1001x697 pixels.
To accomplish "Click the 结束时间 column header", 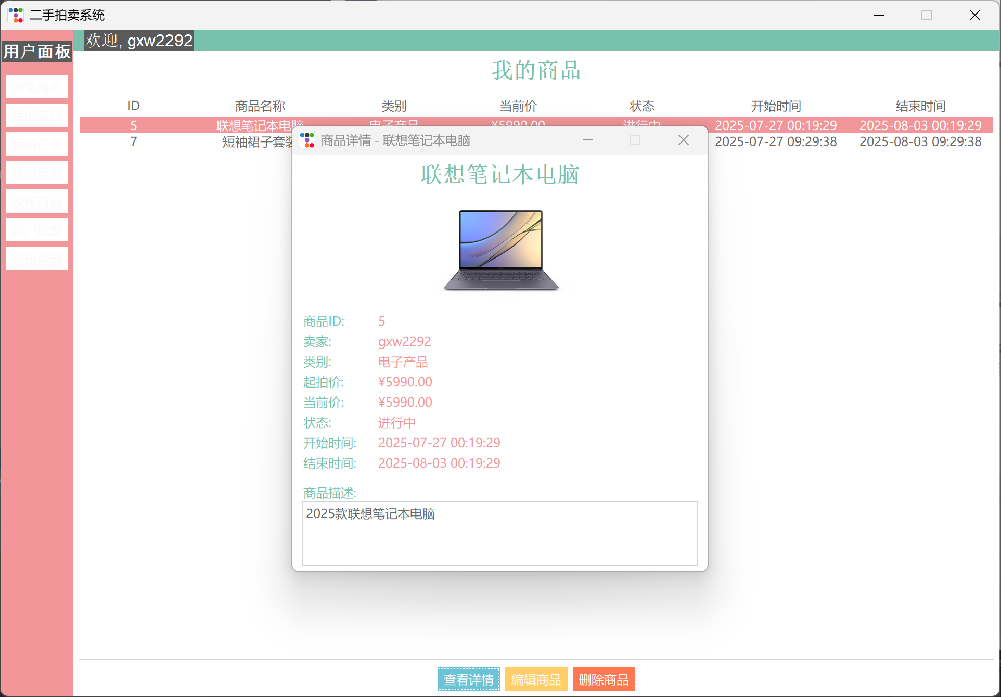I will 920,106.
